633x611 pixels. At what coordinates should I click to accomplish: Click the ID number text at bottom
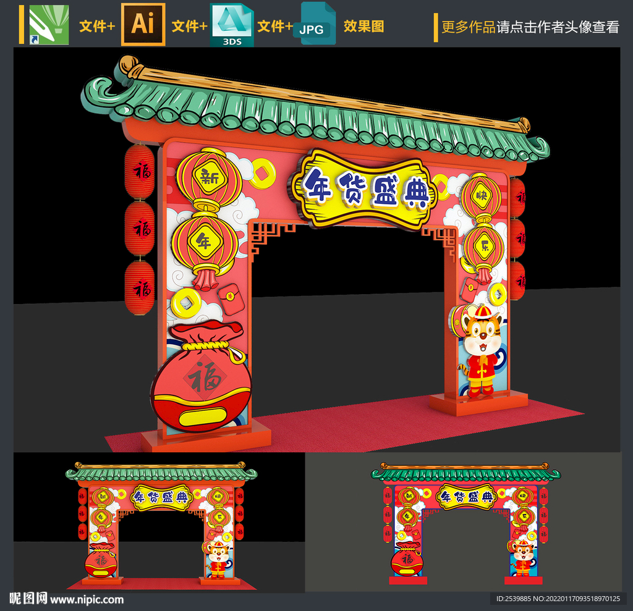click(x=558, y=599)
